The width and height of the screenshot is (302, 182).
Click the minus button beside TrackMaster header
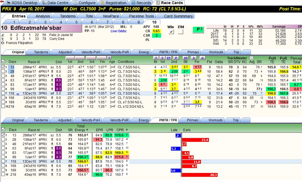(251, 58)
